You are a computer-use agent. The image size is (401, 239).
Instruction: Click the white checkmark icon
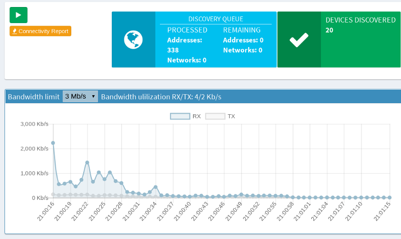tap(299, 40)
